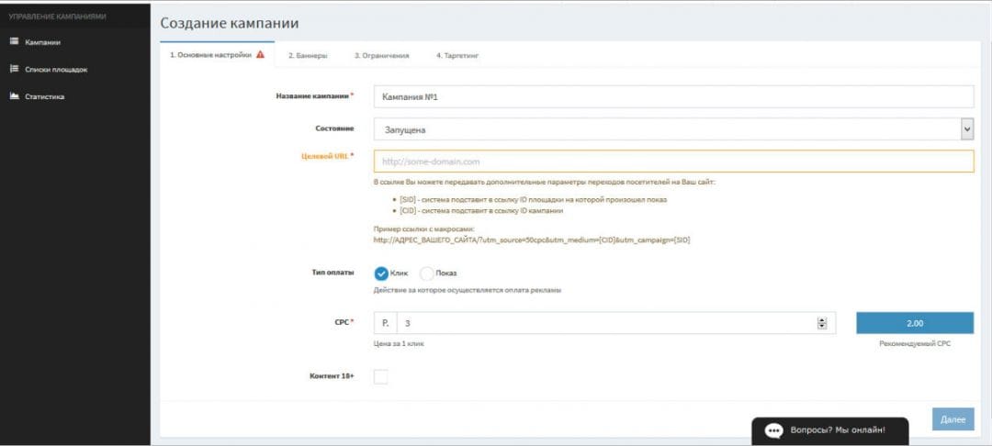
Task: Click the Статистика chart icon
Action: (x=15, y=96)
